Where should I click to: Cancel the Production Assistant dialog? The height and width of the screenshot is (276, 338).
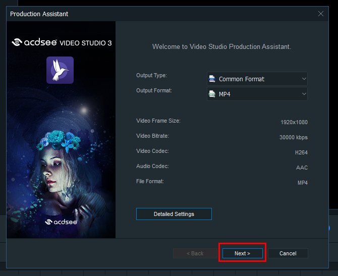(288, 253)
